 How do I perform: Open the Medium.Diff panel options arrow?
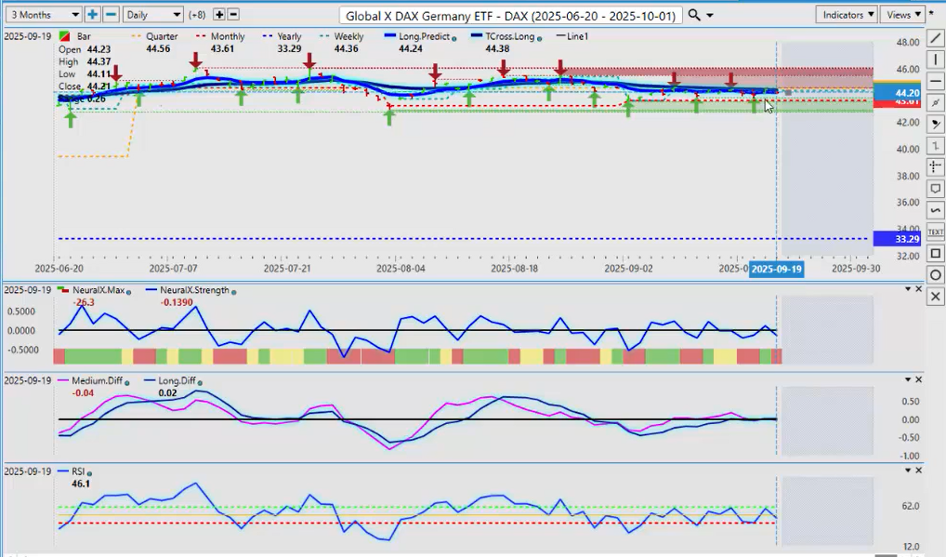(x=908, y=379)
